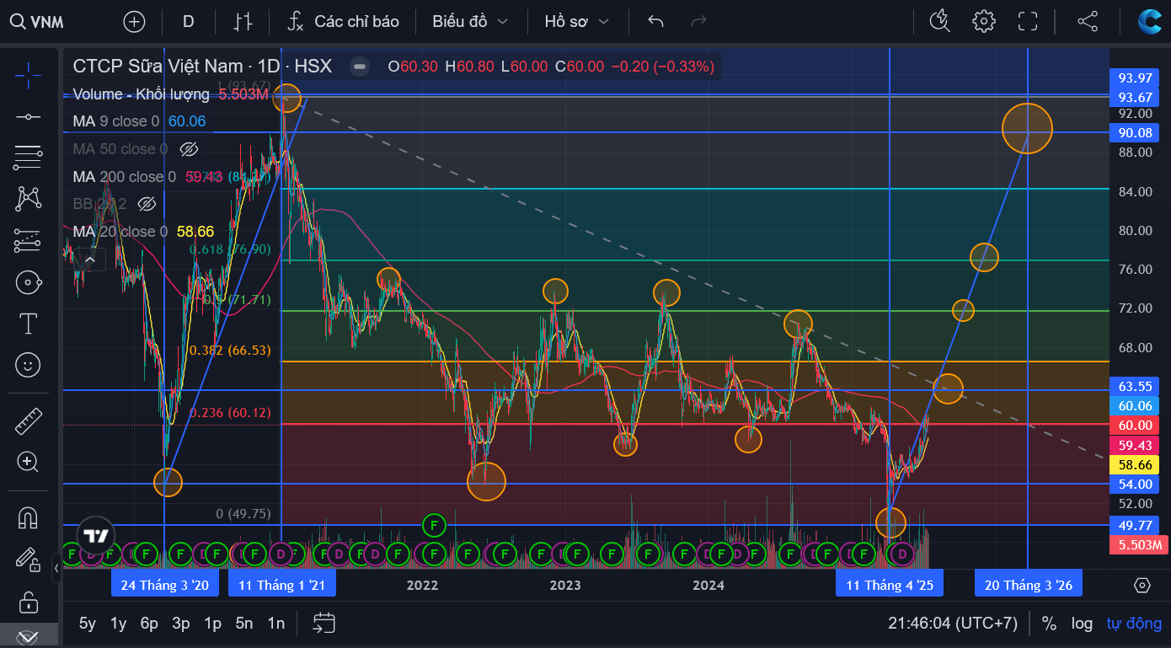Select the MA 20 close indicator legend
The width and height of the screenshot is (1171, 648).
click(120, 232)
